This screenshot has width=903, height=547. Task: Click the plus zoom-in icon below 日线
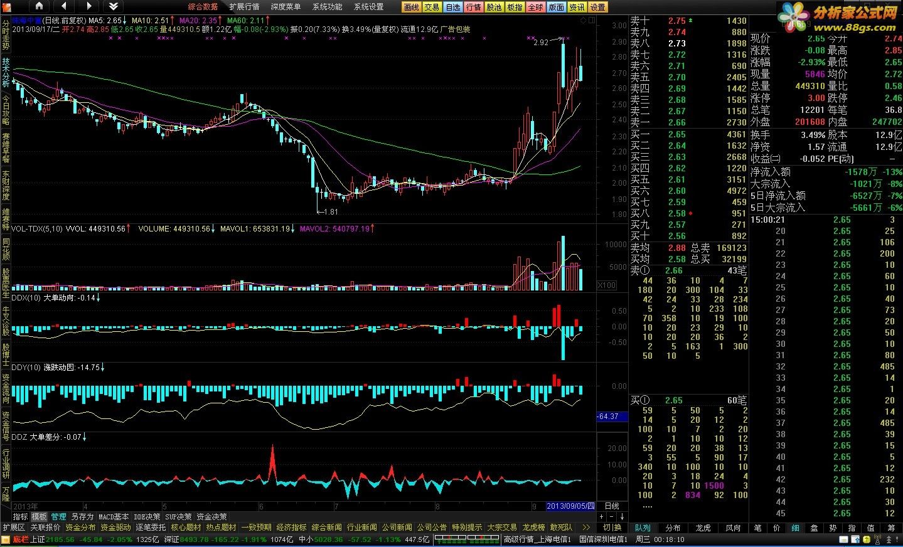pos(602,517)
